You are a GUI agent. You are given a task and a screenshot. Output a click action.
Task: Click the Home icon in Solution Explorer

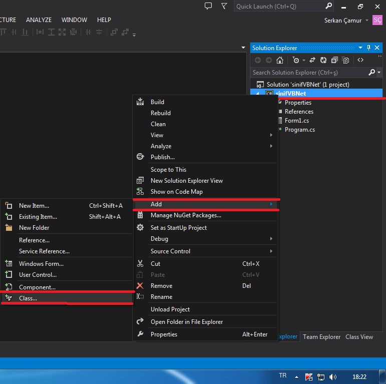point(280,60)
